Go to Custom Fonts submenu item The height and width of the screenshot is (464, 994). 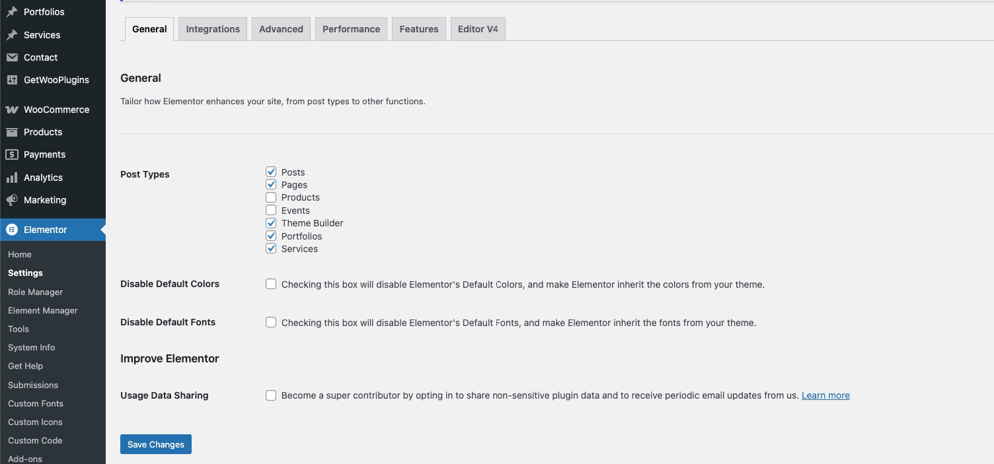[36, 403]
